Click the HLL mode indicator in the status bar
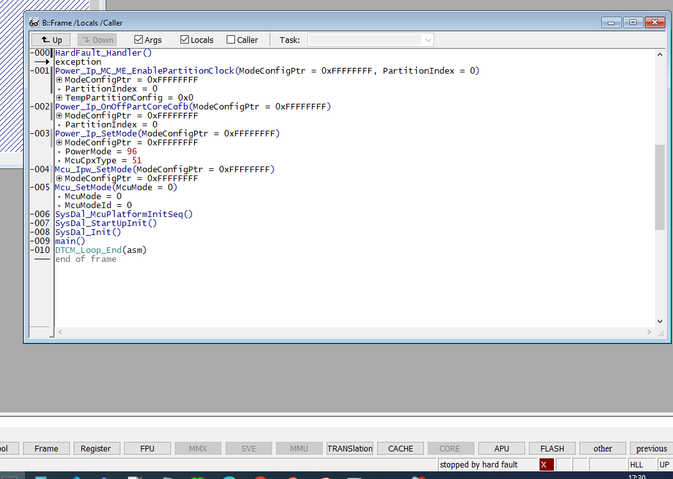Screen dimensions: 673x479 tap(638, 464)
